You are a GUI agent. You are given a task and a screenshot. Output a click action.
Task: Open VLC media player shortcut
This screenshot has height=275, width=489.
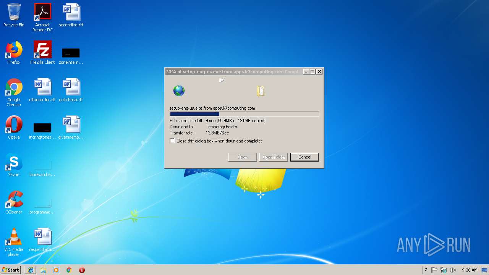click(14, 242)
